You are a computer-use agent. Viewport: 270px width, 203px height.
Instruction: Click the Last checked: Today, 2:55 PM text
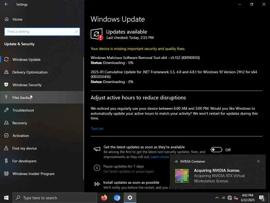(130, 38)
